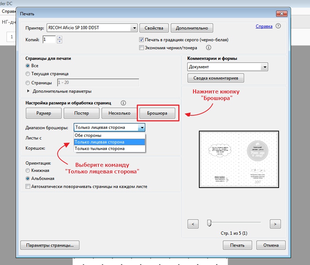Go to next preview page

[x=275, y=224]
